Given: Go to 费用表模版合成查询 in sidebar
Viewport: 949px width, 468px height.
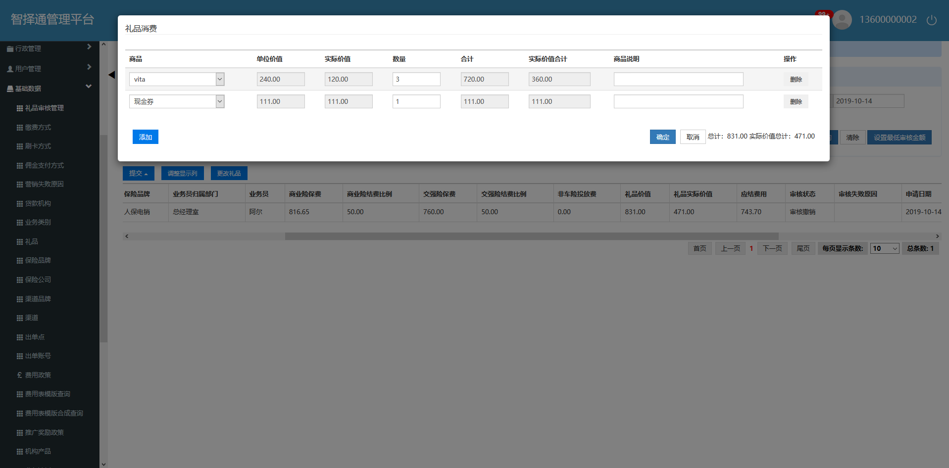Looking at the screenshot, I should (54, 414).
